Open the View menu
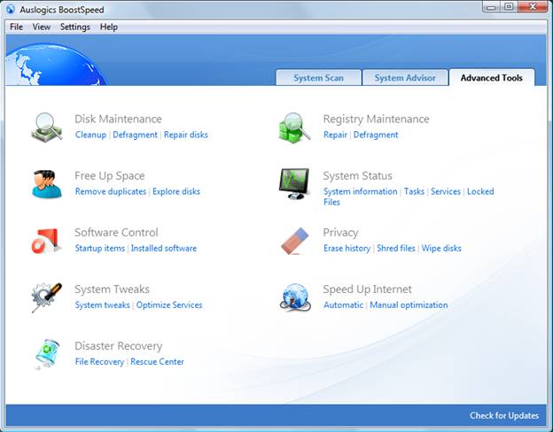The width and height of the screenshot is (553, 432). pos(42,27)
